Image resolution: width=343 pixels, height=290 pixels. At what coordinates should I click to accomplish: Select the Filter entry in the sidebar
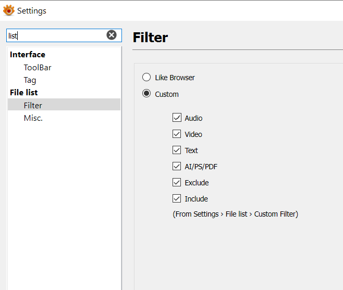(x=33, y=105)
